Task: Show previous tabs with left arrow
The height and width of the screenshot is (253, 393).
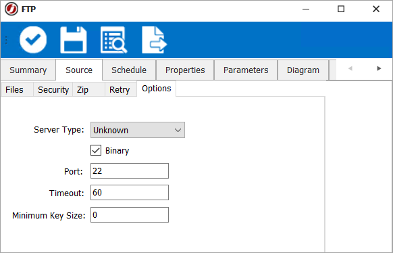Action: [x=350, y=68]
